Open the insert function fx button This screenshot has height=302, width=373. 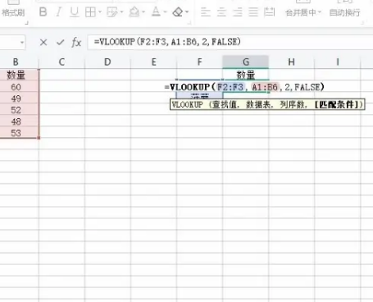click(x=76, y=42)
